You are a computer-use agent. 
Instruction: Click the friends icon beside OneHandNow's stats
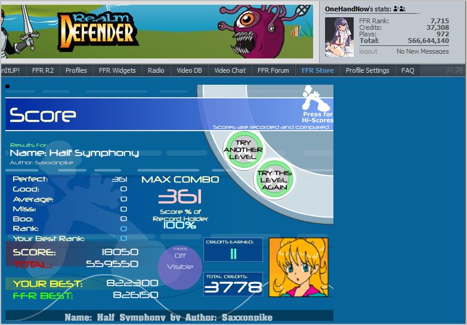(400, 9)
